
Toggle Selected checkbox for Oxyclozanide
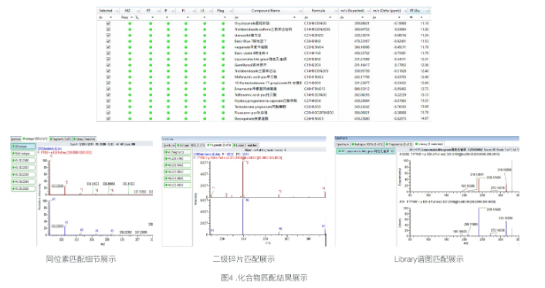108,23
